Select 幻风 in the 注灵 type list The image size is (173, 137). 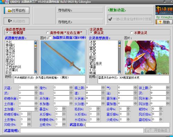click(93, 70)
